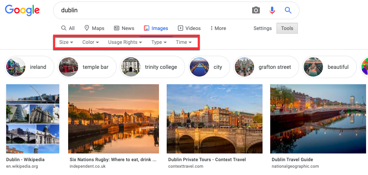Open search by image camera icon
Screen dimensions: 368x175
[x=256, y=10]
